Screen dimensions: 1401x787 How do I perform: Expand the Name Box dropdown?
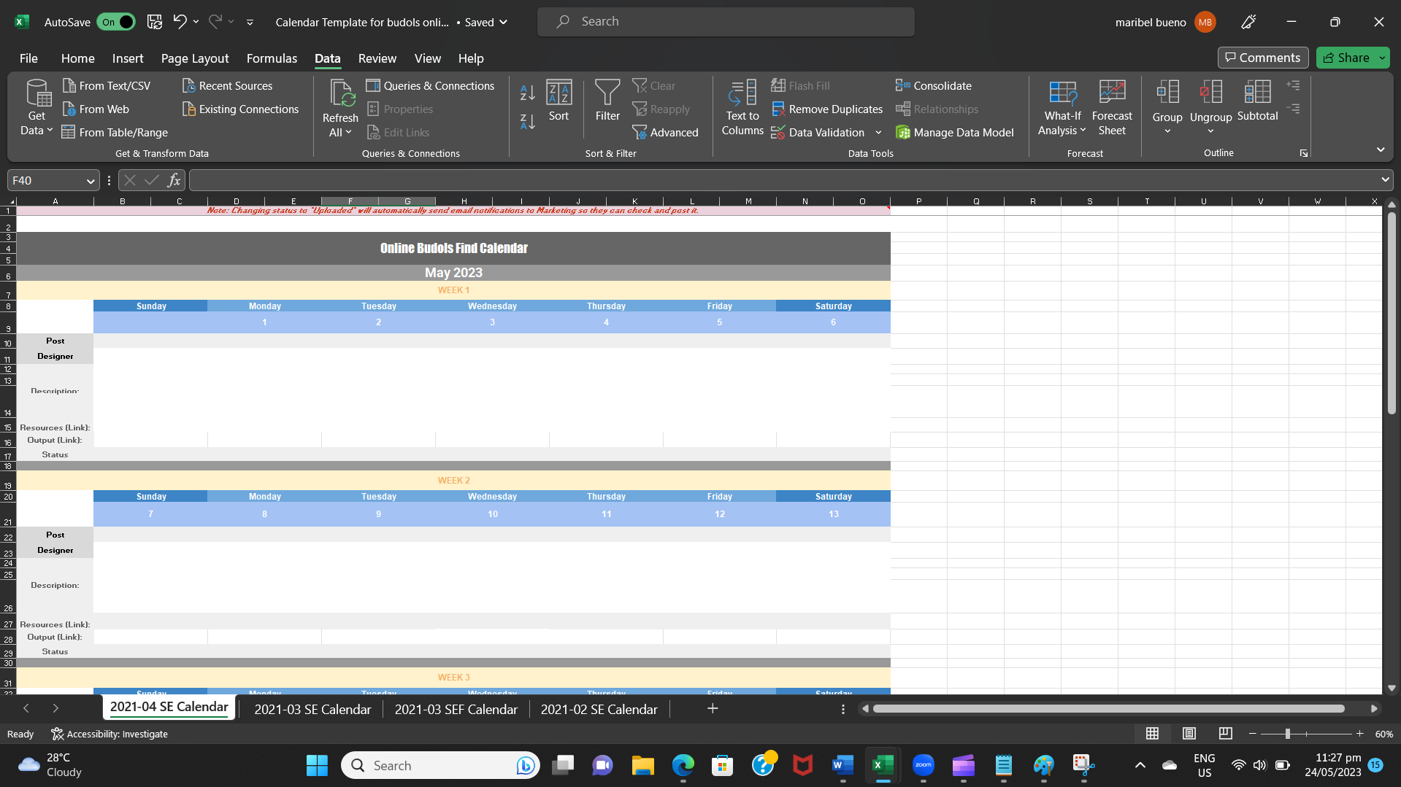(91, 181)
